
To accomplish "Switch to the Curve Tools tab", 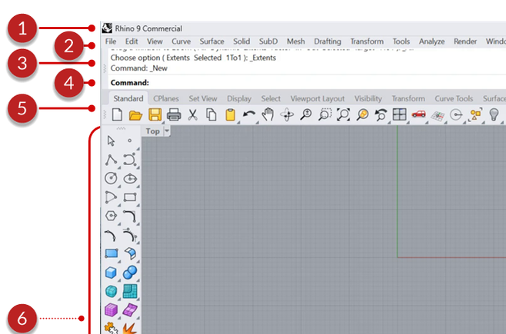I will click(x=454, y=98).
